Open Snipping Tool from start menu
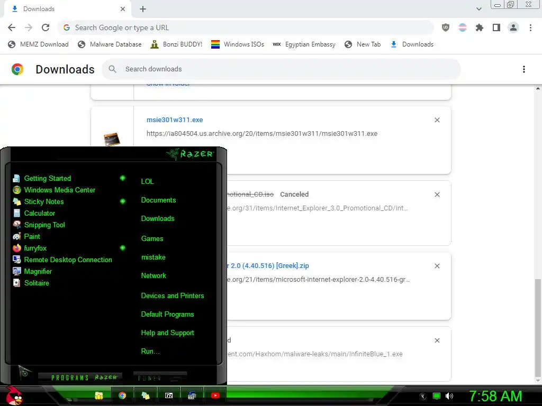The width and height of the screenshot is (542, 406). [44, 225]
